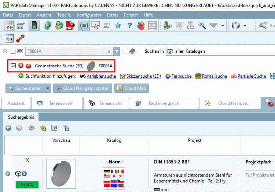Switch to the Assistent tab

pyautogui.click(x=16, y=103)
